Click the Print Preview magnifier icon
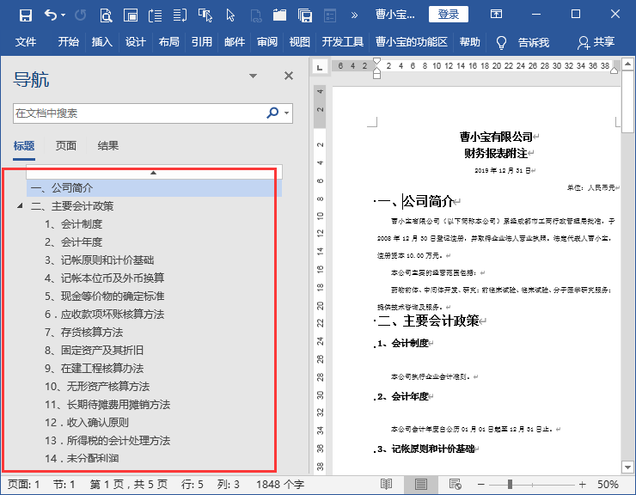This screenshot has height=495, width=636. pyautogui.click(x=106, y=15)
